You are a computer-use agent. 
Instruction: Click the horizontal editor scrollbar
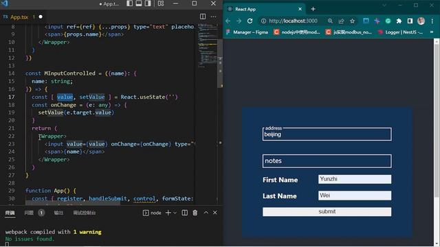[x=73, y=203]
